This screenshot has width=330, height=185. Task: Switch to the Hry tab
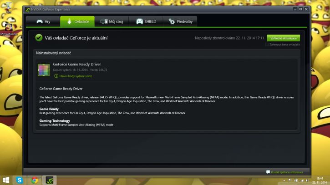[43, 21]
